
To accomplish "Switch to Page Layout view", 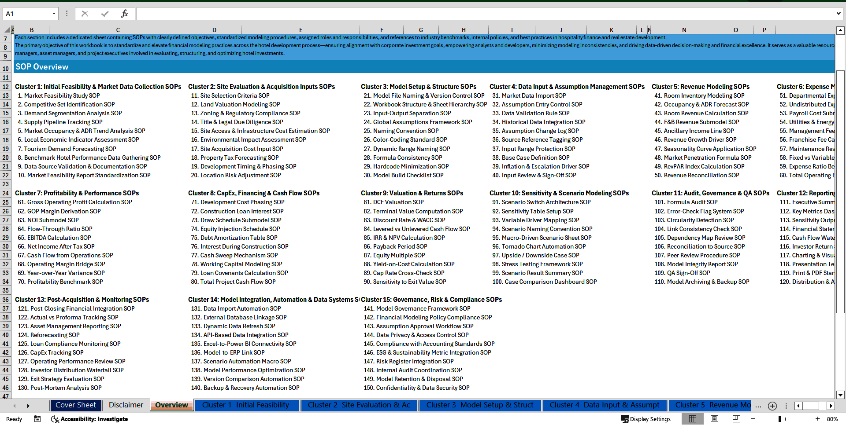I will (714, 419).
